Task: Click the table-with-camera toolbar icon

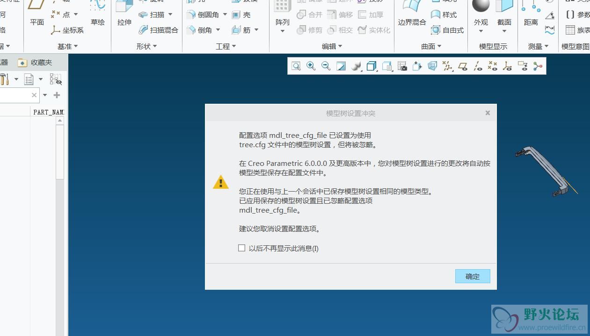Action: 402,66
